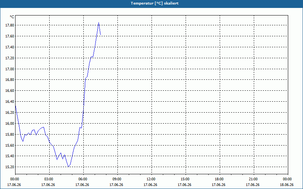
Task: Click the lowest point of the temperature curve
Action: (69, 167)
